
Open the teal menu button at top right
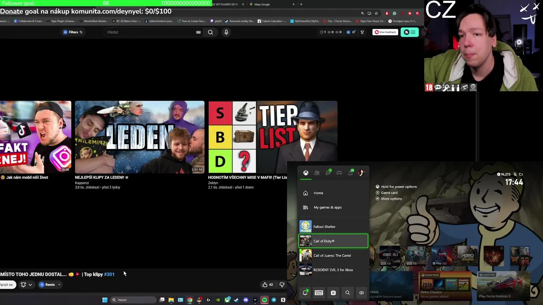[409, 32]
